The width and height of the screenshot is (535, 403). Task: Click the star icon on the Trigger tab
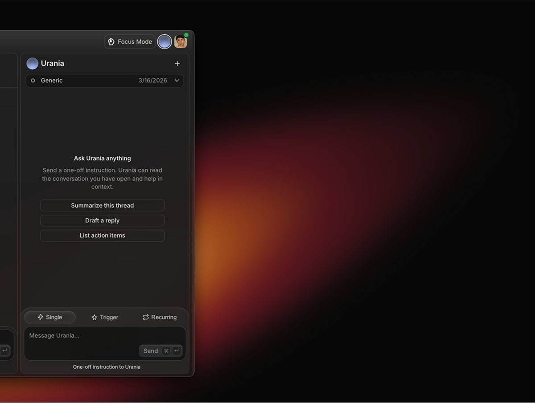[x=94, y=318]
